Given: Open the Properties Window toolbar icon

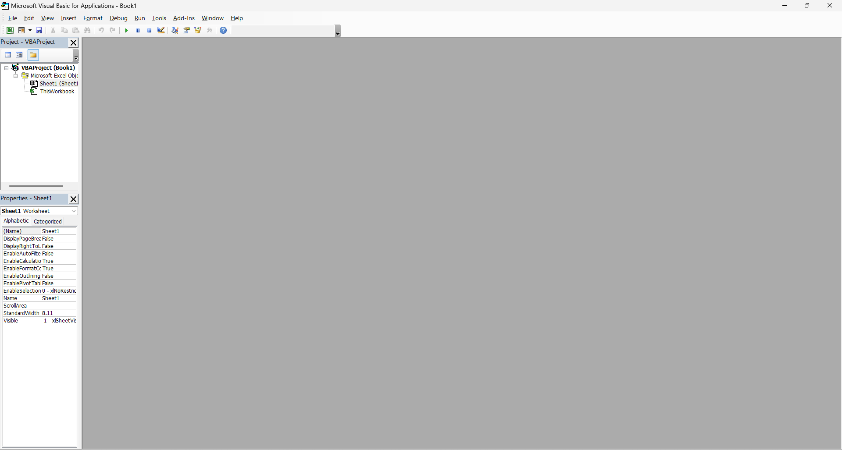Looking at the screenshot, I should [186, 30].
